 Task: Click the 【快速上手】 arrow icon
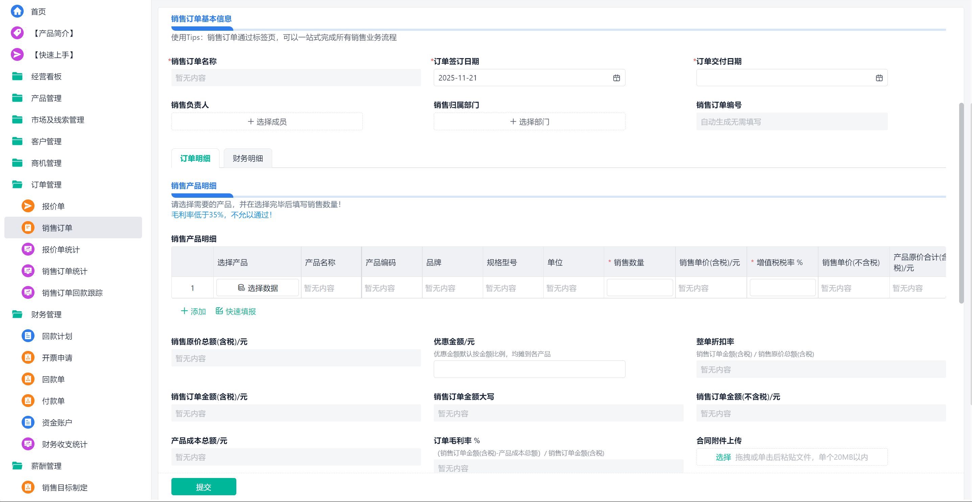point(17,55)
